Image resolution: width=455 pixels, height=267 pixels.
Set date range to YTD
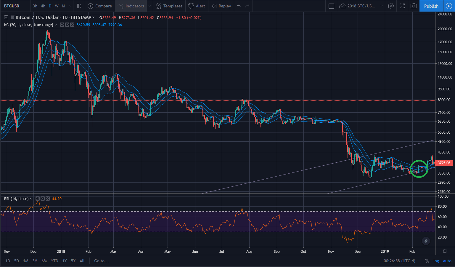54,261
